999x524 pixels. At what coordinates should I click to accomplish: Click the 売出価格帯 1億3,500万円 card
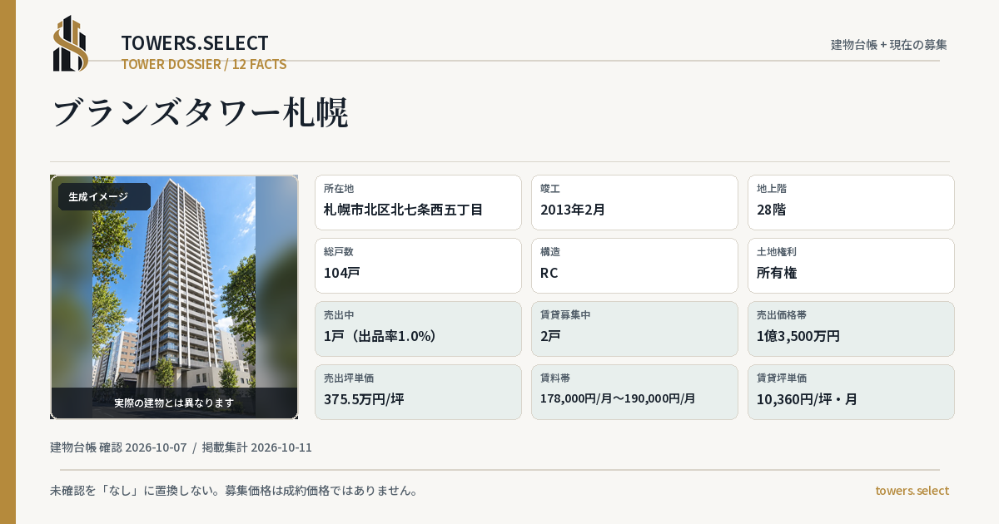[x=851, y=329]
